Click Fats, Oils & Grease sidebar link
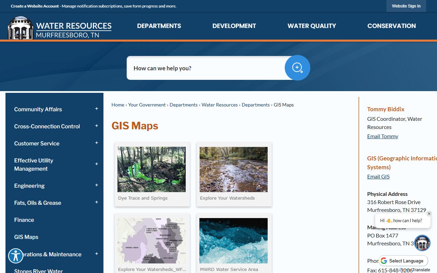 click(x=38, y=203)
